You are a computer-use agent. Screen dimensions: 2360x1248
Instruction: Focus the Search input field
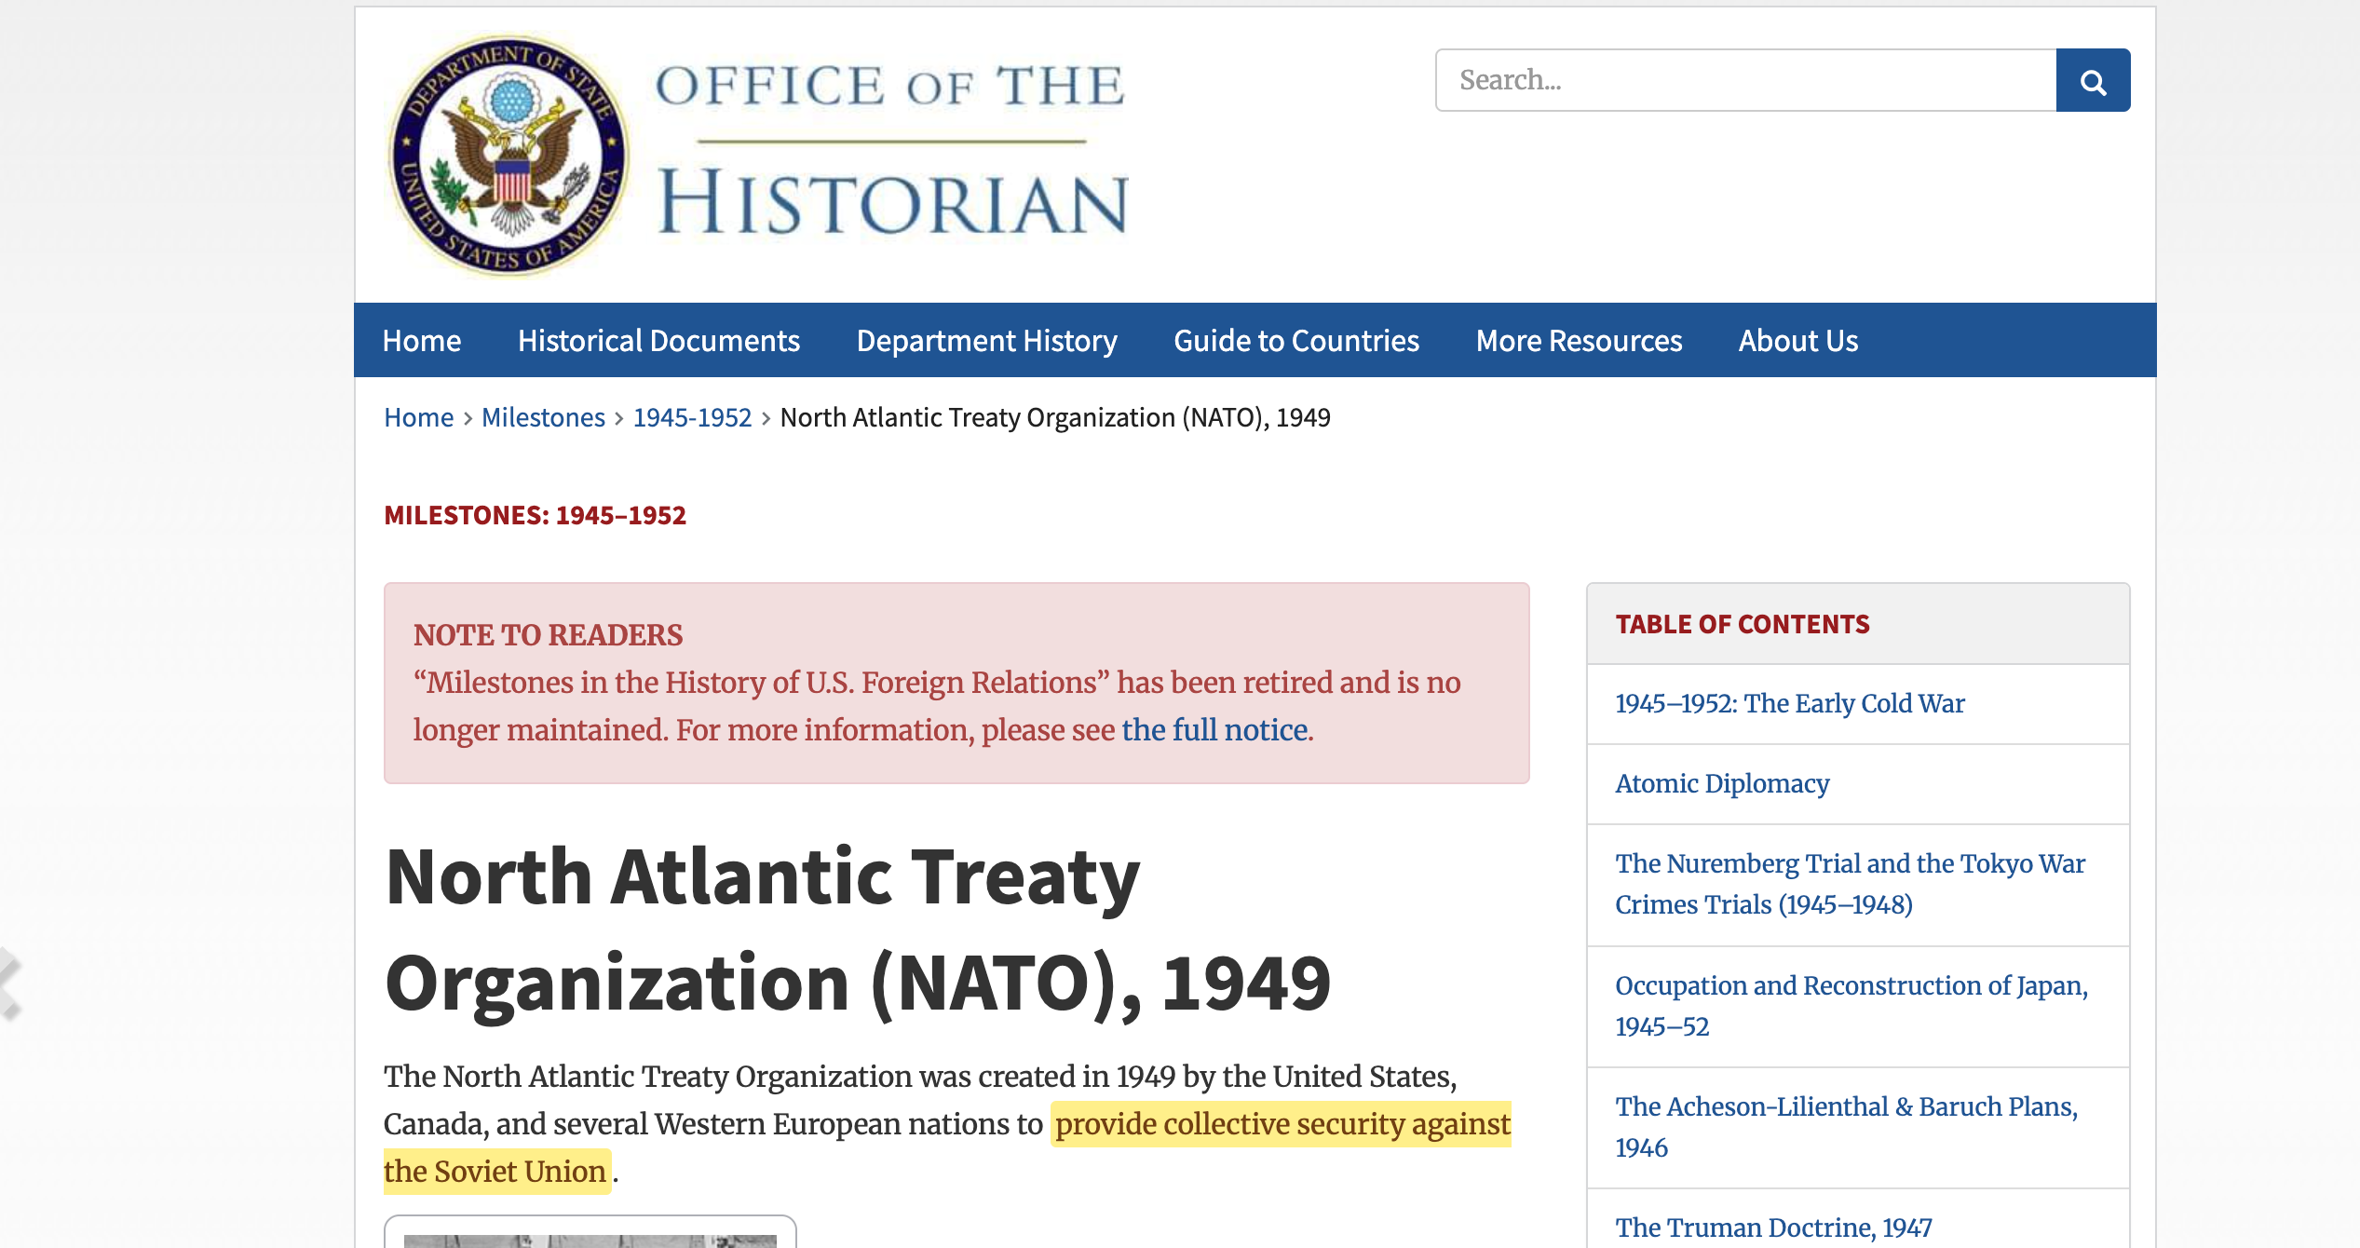tap(1745, 81)
